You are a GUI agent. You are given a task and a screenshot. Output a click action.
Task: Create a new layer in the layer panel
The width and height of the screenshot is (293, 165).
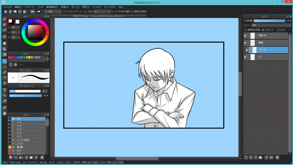click(246, 158)
